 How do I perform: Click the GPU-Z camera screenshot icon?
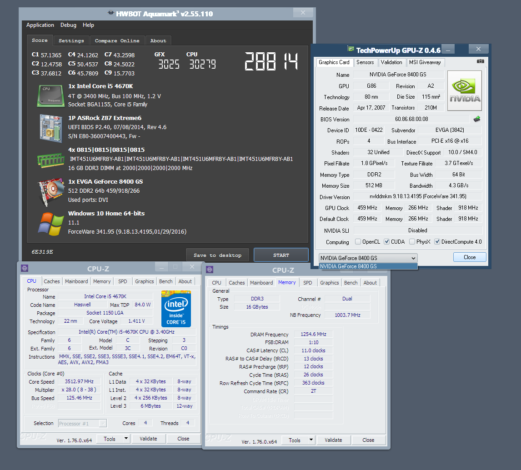tap(480, 61)
